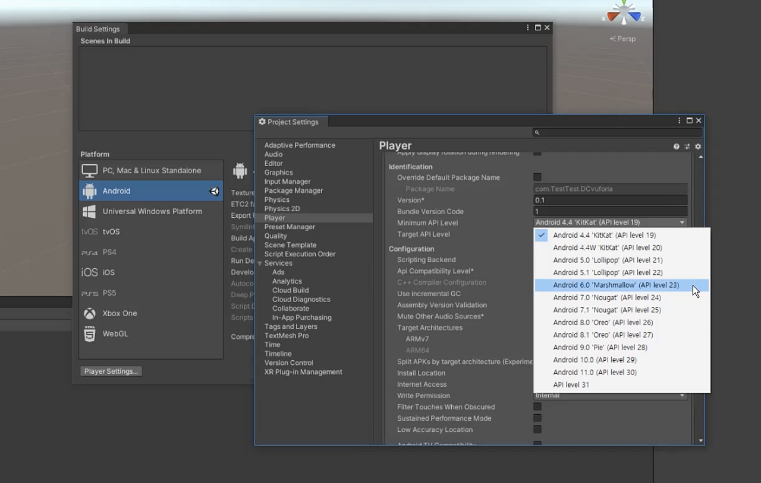The height and width of the screenshot is (483, 761).
Task: Click the Unity logo on the Android row
Action: [215, 191]
